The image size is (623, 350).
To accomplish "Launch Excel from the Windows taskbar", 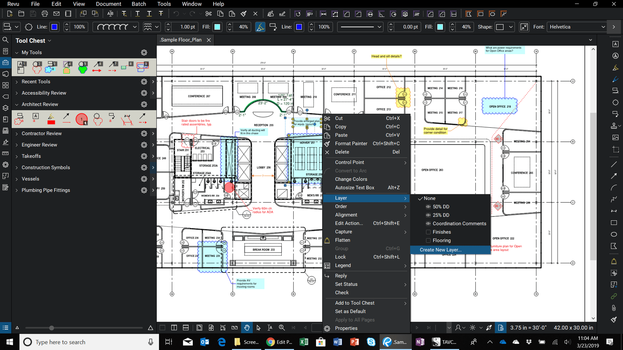I will pyautogui.click(x=304, y=342).
